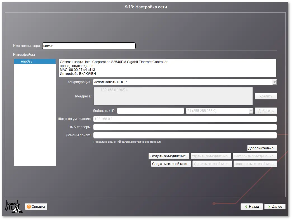Click the Удалить button next to IP-адреса
292x220 pixels.
point(266,96)
